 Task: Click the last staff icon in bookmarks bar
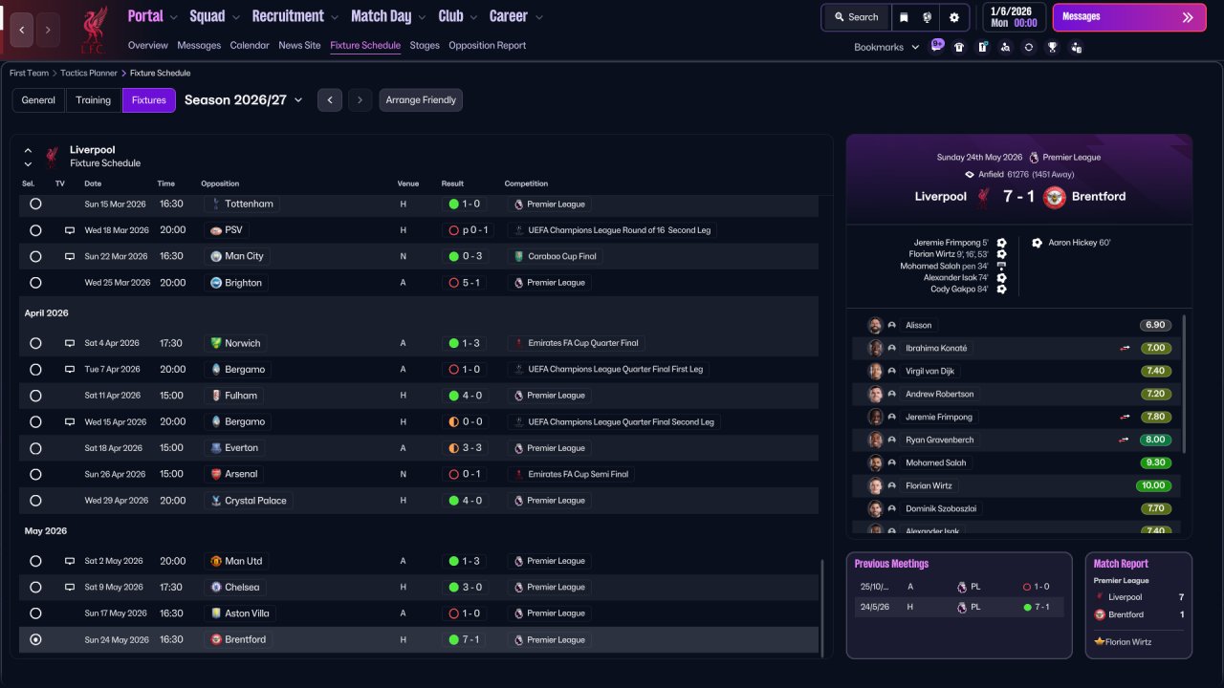[1076, 47]
